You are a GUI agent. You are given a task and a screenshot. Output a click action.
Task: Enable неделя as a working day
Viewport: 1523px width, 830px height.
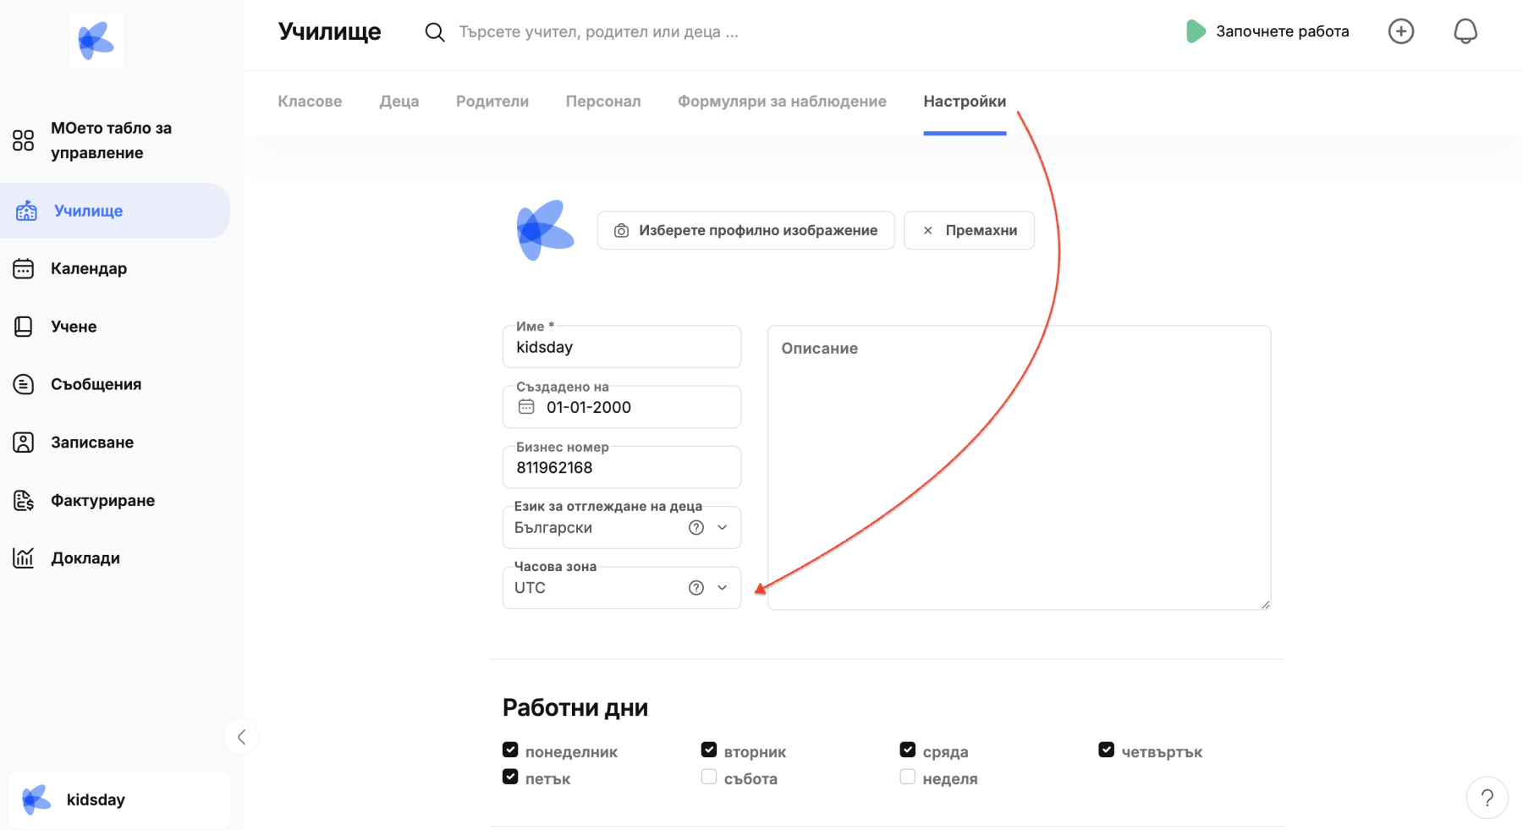[907, 777]
